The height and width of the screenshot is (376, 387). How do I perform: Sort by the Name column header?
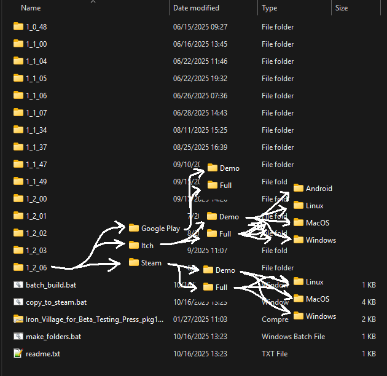click(31, 8)
